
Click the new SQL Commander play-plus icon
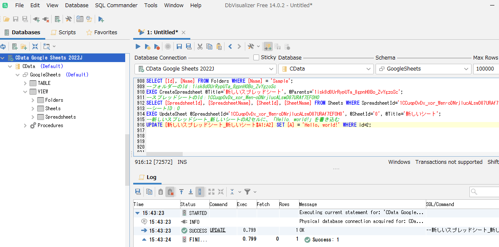(x=101, y=19)
